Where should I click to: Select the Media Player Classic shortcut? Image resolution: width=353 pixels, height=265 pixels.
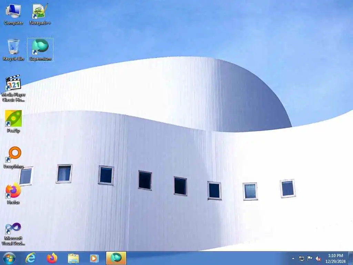[x=13, y=88]
